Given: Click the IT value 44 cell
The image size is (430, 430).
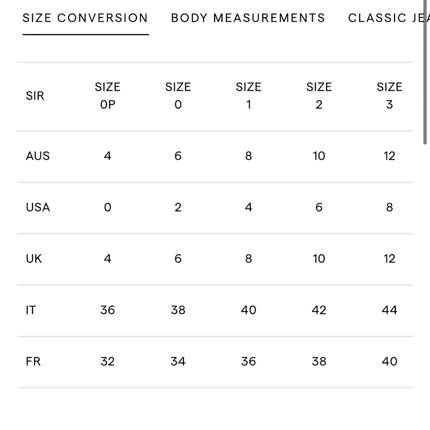Looking at the screenshot, I should [x=389, y=310].
